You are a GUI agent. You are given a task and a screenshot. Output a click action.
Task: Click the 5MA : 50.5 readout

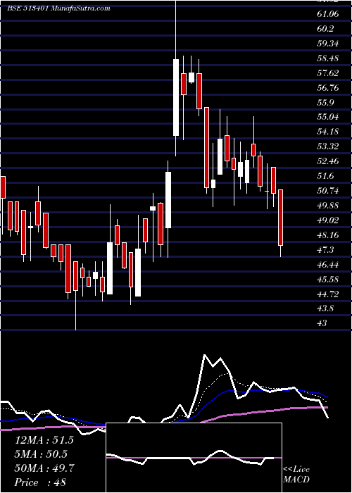tap(41, 454)
